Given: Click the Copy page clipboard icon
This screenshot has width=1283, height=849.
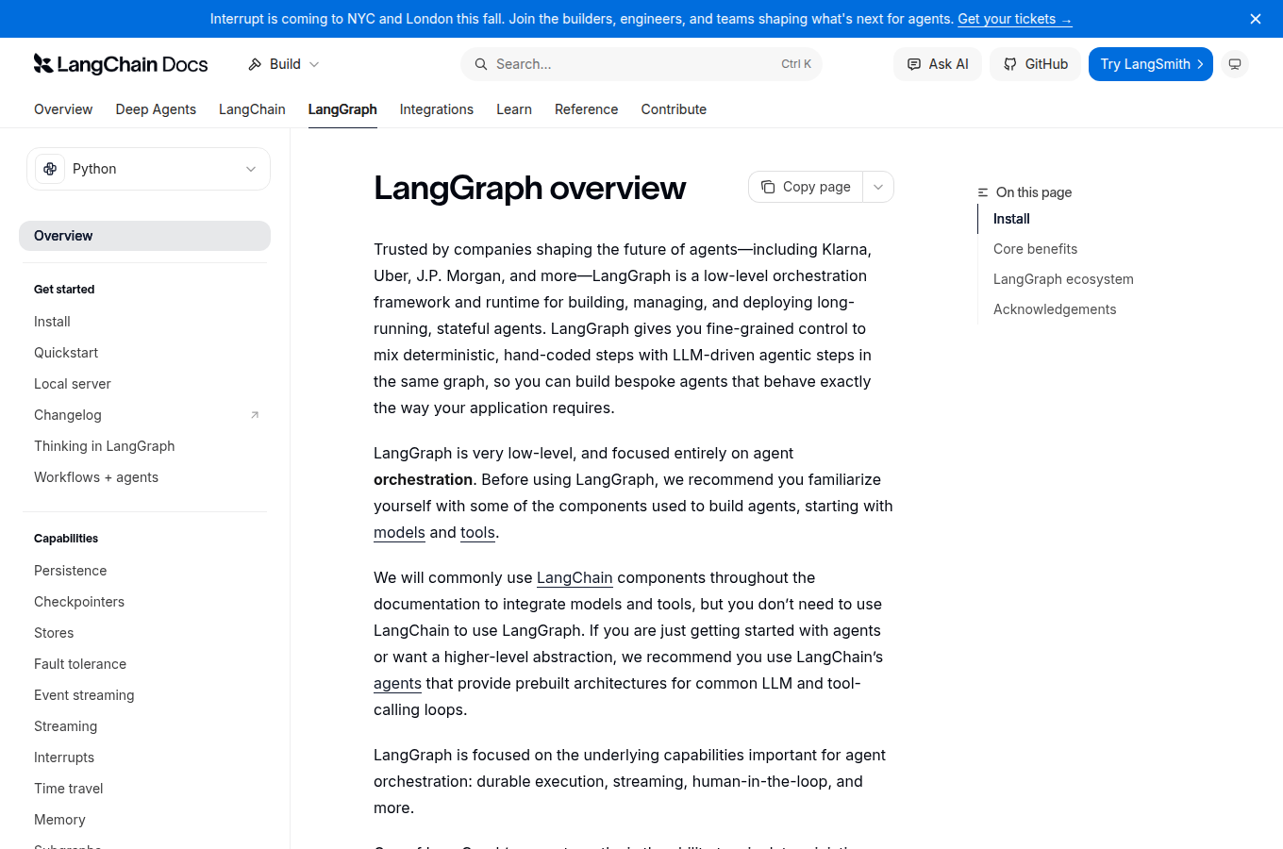Looking at the screenshot, I should click(768, 187).
